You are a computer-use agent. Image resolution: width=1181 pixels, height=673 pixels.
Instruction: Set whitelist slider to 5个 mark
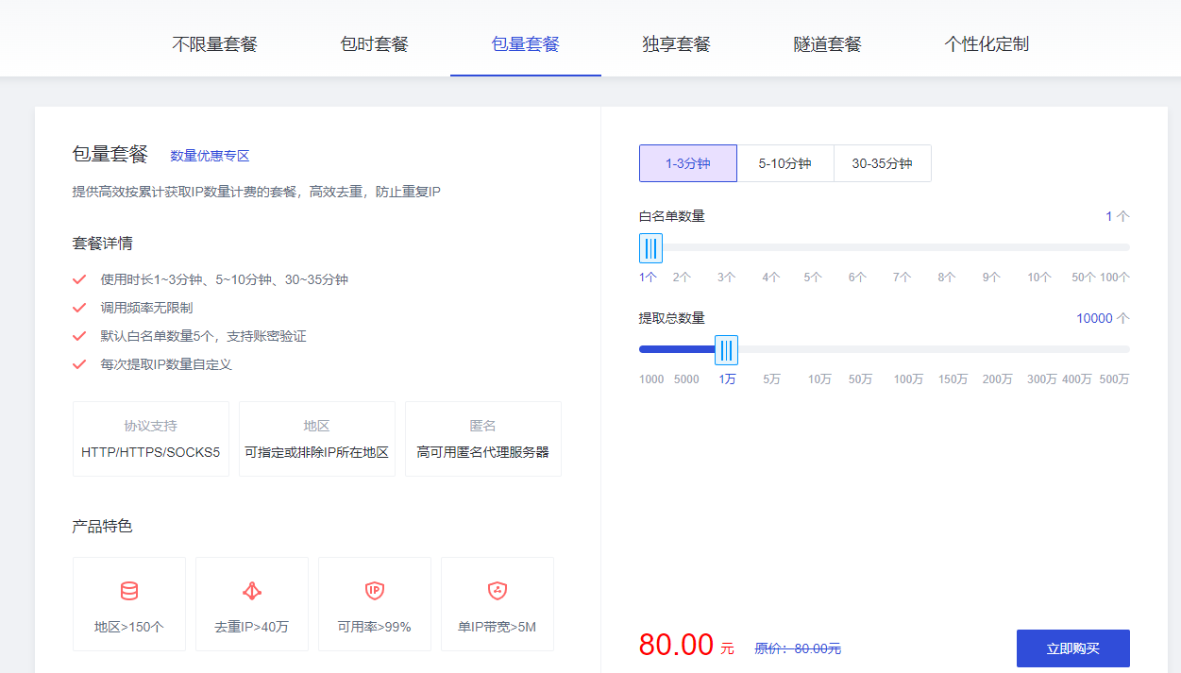click(x=813, y=278)
